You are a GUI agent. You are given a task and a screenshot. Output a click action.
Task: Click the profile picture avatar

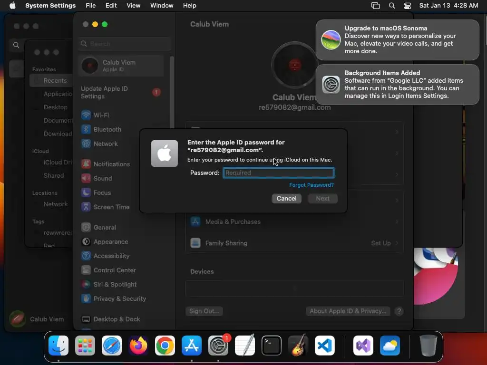point(294,65)
